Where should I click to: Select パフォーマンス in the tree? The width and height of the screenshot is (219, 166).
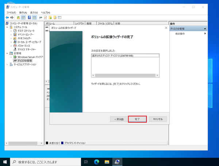point(24,46)
